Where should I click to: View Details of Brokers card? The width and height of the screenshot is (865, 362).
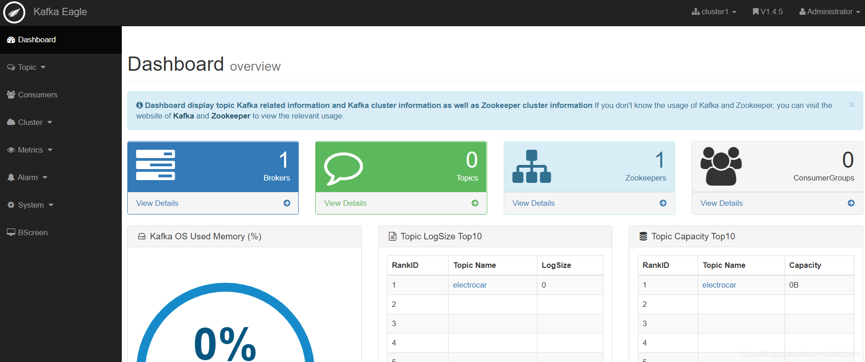click(157, 203)
